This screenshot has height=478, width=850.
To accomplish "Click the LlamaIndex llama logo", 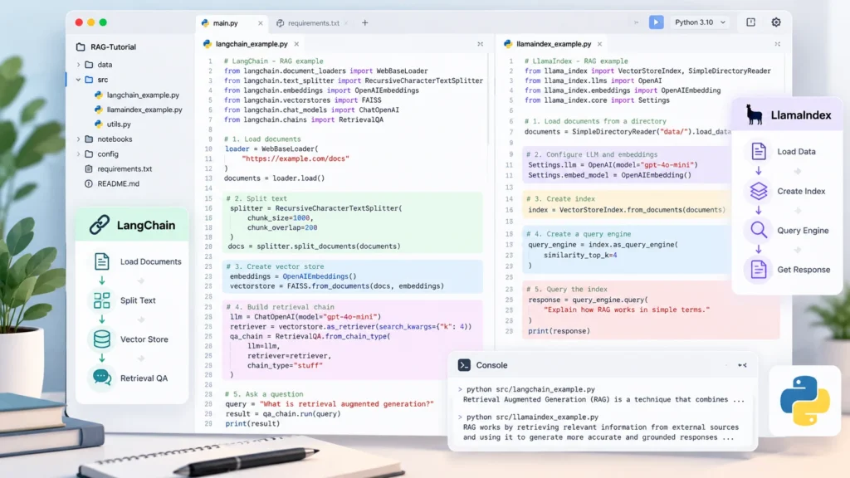I will point(754,115).
